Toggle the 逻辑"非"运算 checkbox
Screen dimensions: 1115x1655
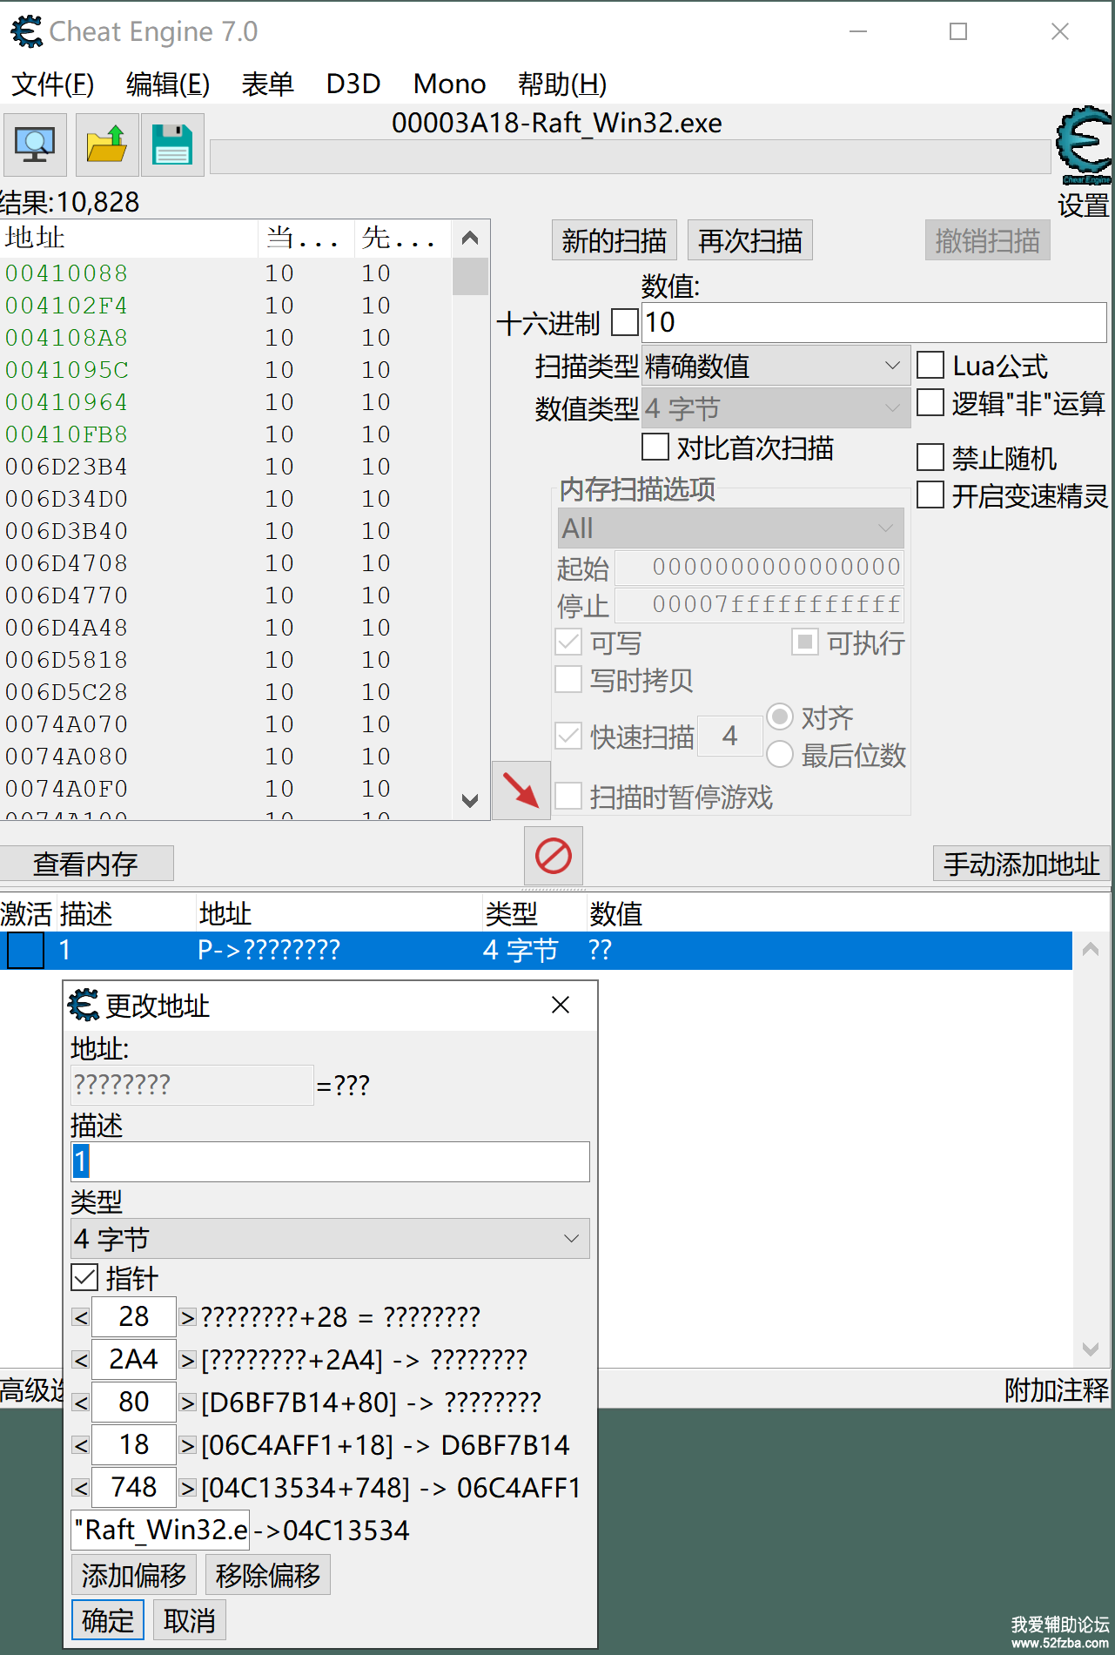click(930, 402)
